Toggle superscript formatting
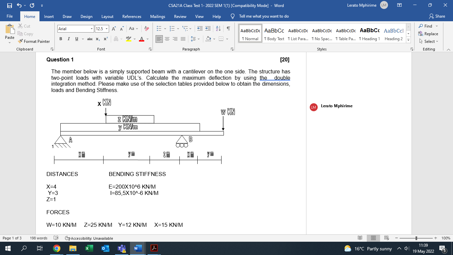The width and height of the screenshot is (453, 255). coord(105,39)
